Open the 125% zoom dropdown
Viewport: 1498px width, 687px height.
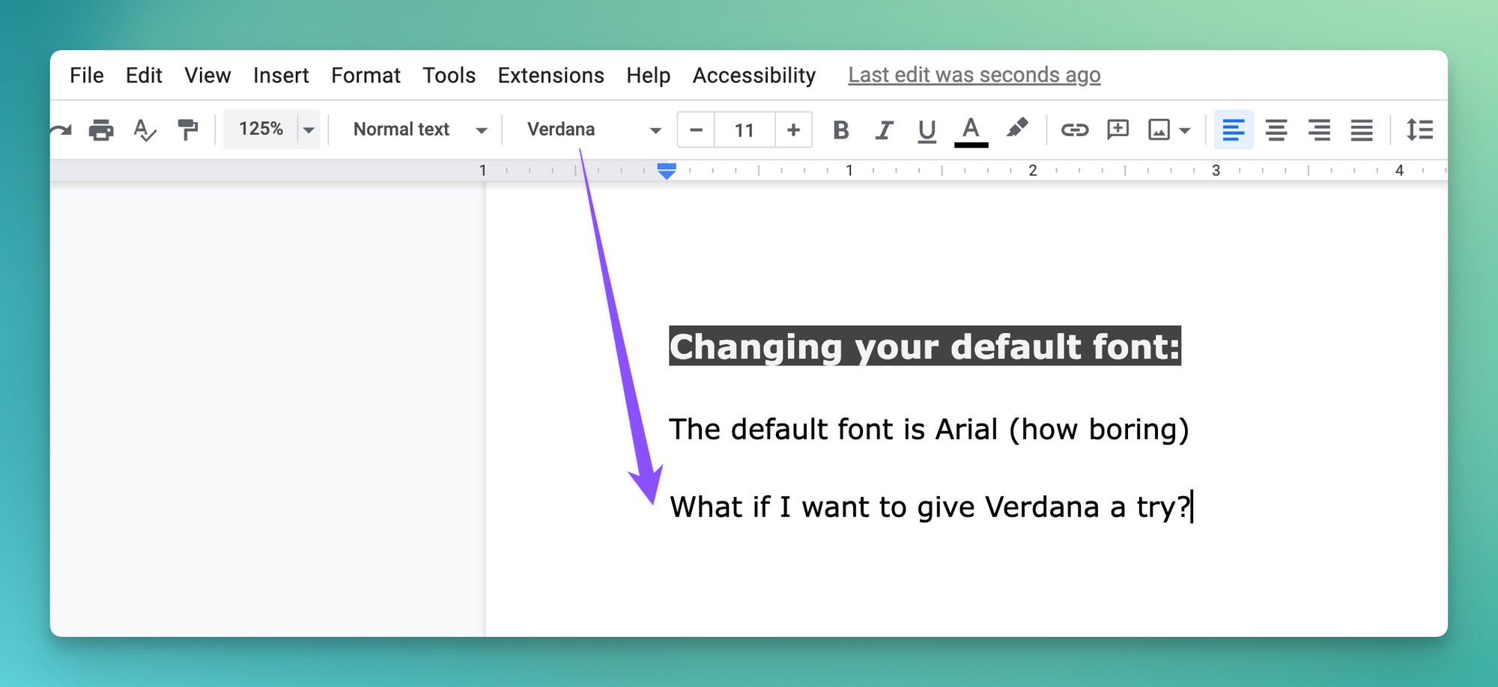272,129
